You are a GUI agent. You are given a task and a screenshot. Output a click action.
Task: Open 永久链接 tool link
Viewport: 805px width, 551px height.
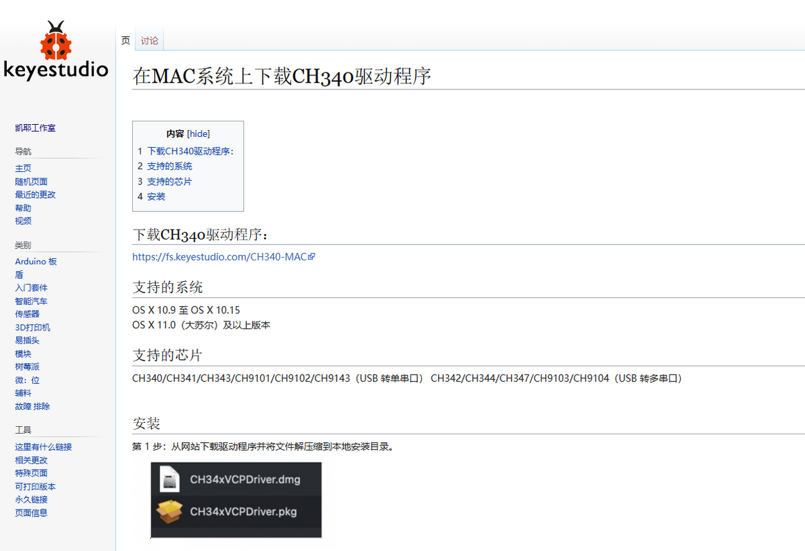(x=32, y=499)
